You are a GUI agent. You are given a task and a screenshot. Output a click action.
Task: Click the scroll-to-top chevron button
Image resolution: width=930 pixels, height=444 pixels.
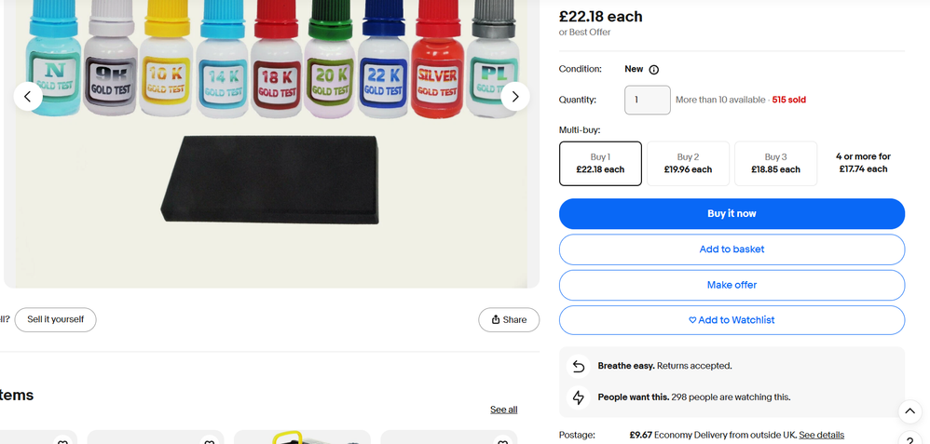(910, 411)
